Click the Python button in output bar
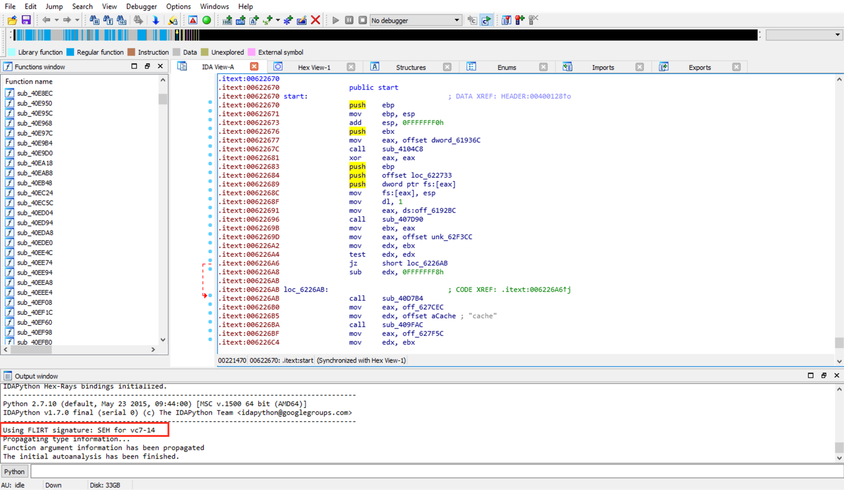Viewport: 844px width, 490px height. (15, 471)
